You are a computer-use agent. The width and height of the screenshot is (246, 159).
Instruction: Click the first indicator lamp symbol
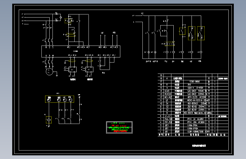click(x=149, y=52)
